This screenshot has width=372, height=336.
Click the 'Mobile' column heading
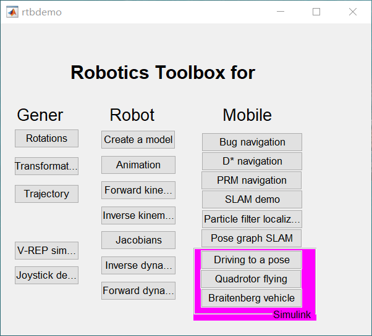click(247, 115)
